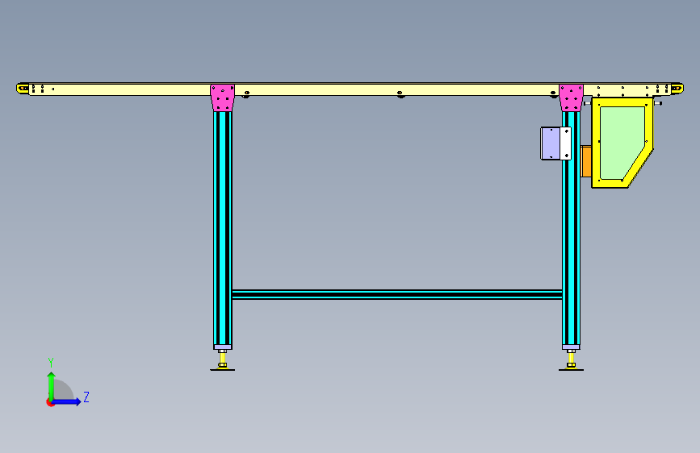Image resolution: width=700 pixels, height=453 pixels.
Task: Select the left cyan vertical leg
Action: [222, 228]
